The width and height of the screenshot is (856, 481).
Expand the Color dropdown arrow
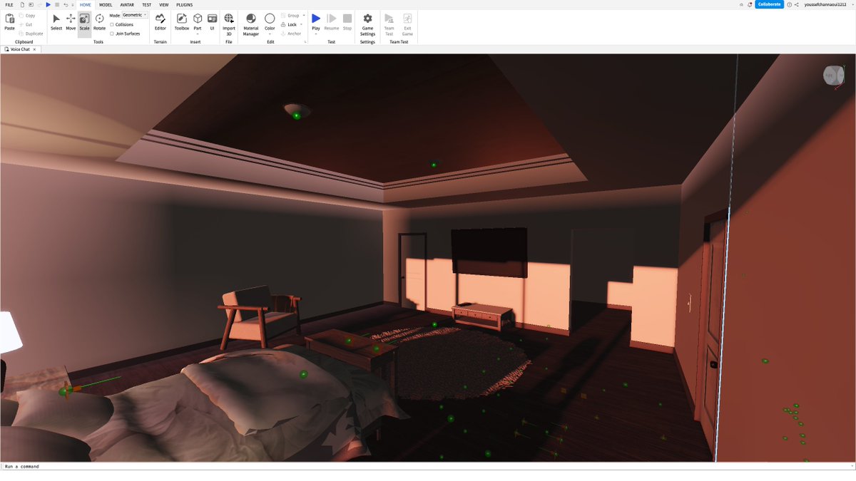pyautogui.click(x=270, y=33)
